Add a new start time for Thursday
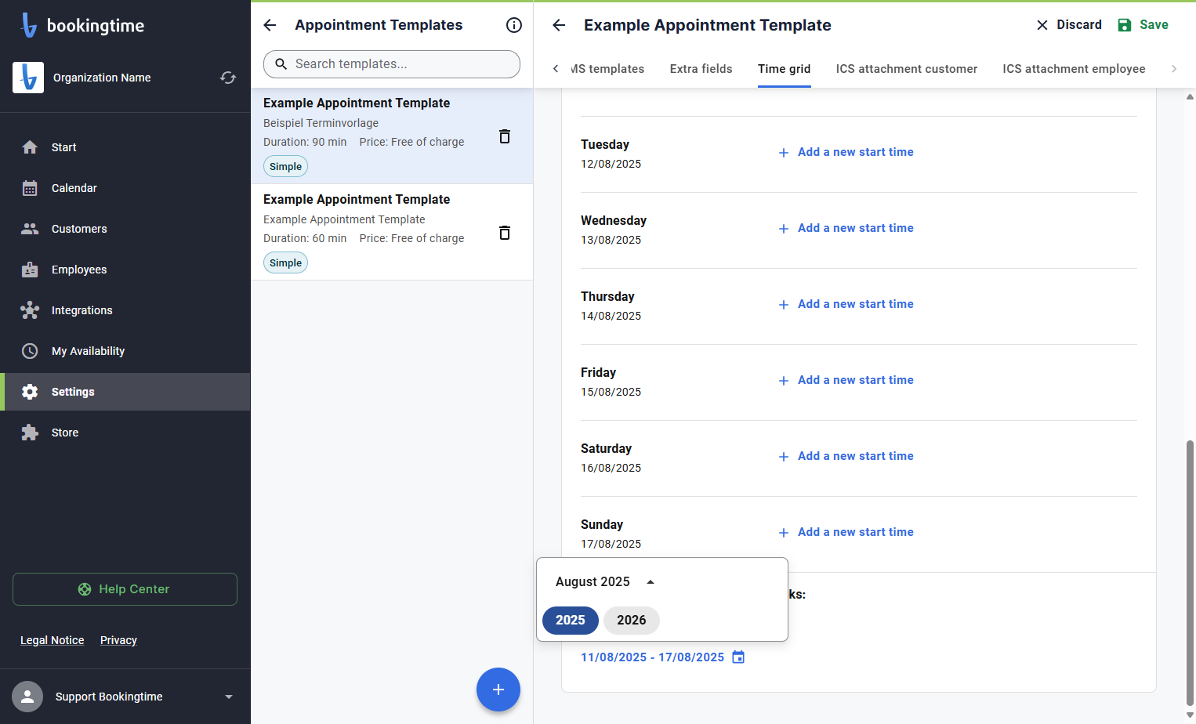This screenshot has height=724, width=1196. [846, 304]
